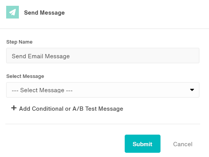Image resolution: width=209 pixels, height=157 pixels.
Task: Add Conditional or A/B Test Message
Action: pyautogui.click(x=67, y=108)
